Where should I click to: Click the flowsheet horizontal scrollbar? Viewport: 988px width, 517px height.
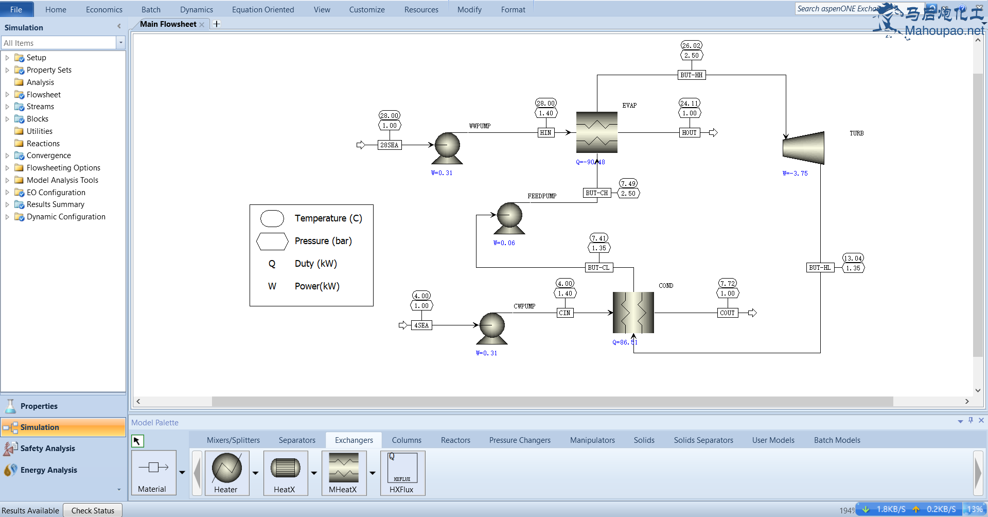[552, 401]
